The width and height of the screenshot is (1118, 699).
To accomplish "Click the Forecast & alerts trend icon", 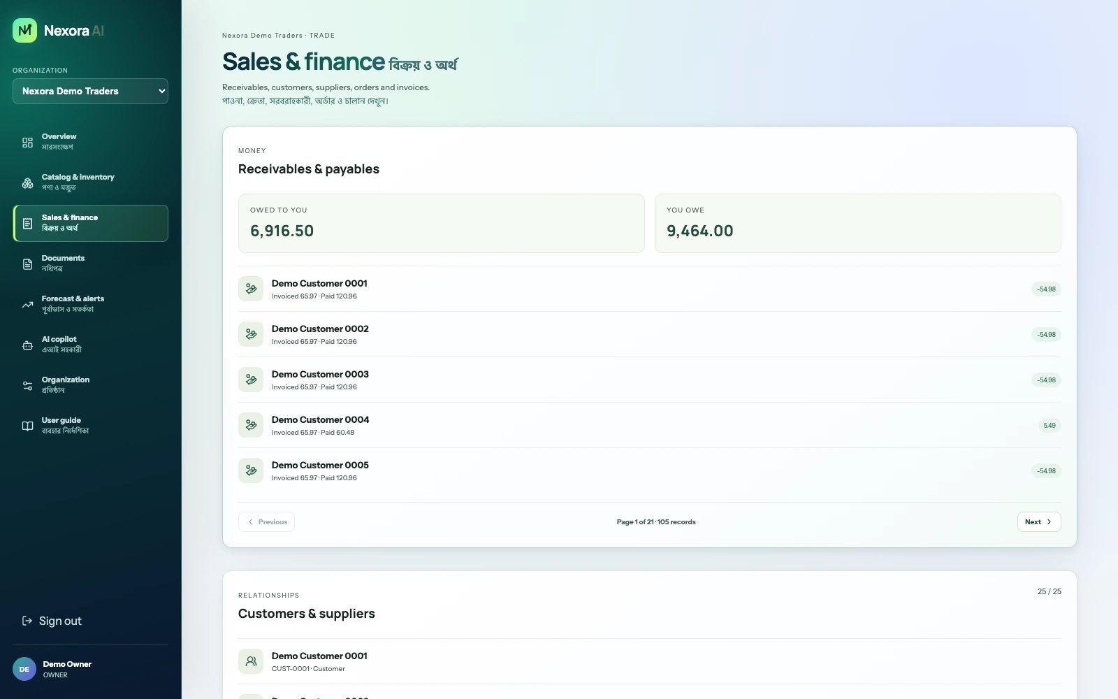I will point(27,305).
